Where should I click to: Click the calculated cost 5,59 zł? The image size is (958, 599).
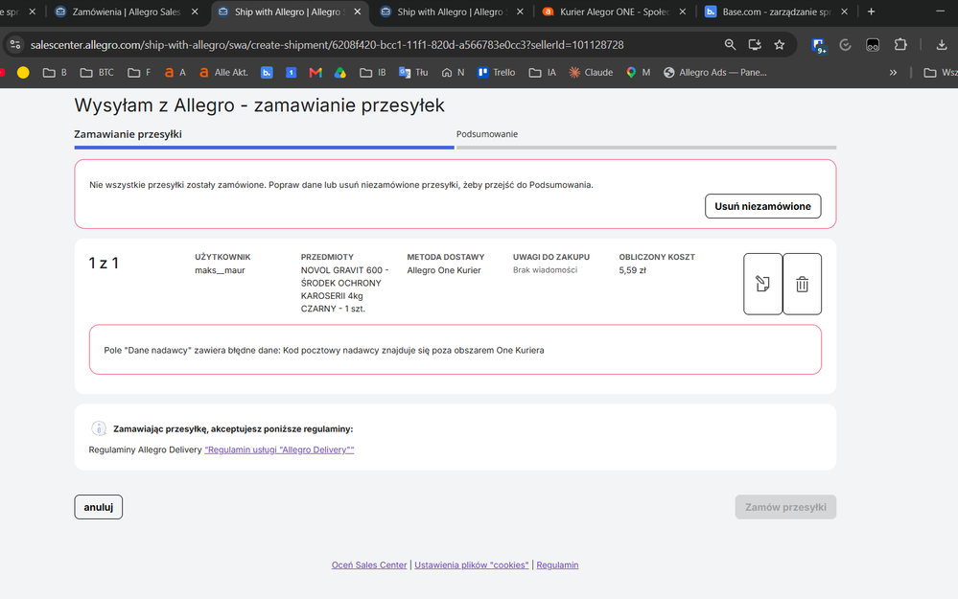coord(632,270)
